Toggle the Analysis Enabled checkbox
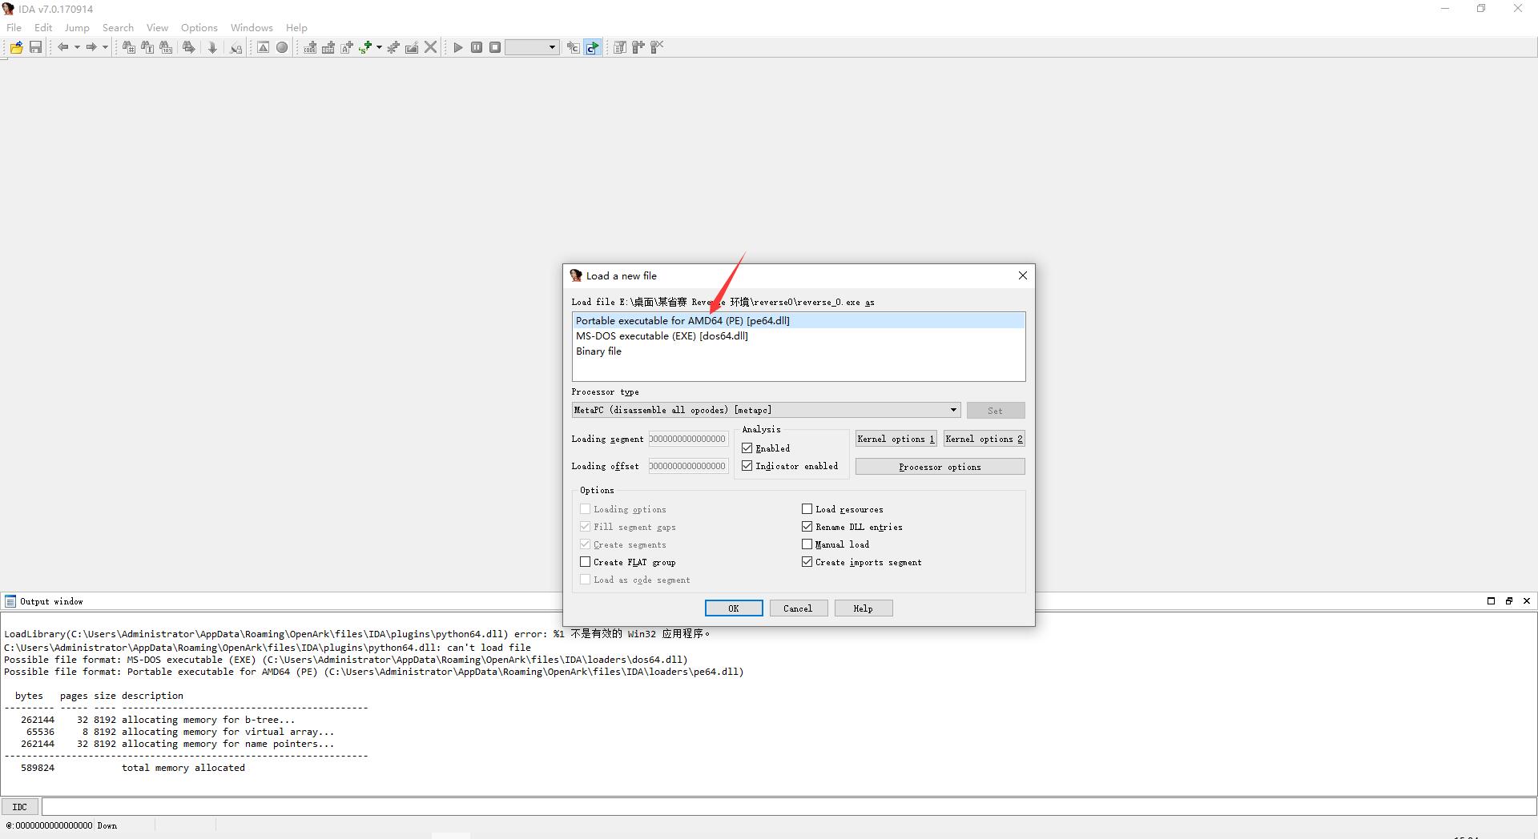The image size is (1538, 839). pos(747,448)
